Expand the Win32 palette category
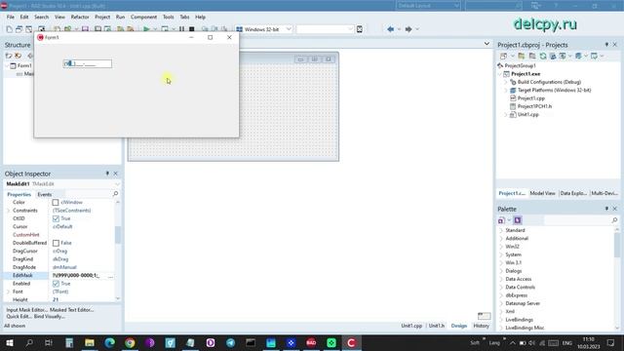Viewport: 624px width, 351px height. (501, 247)
